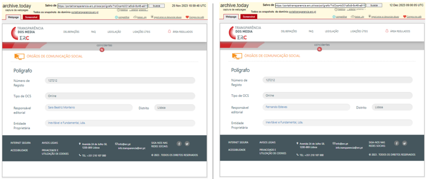Click the Facebook icon in the left snapshot footer
Screen dimensions: 427x179
[179, 144]
